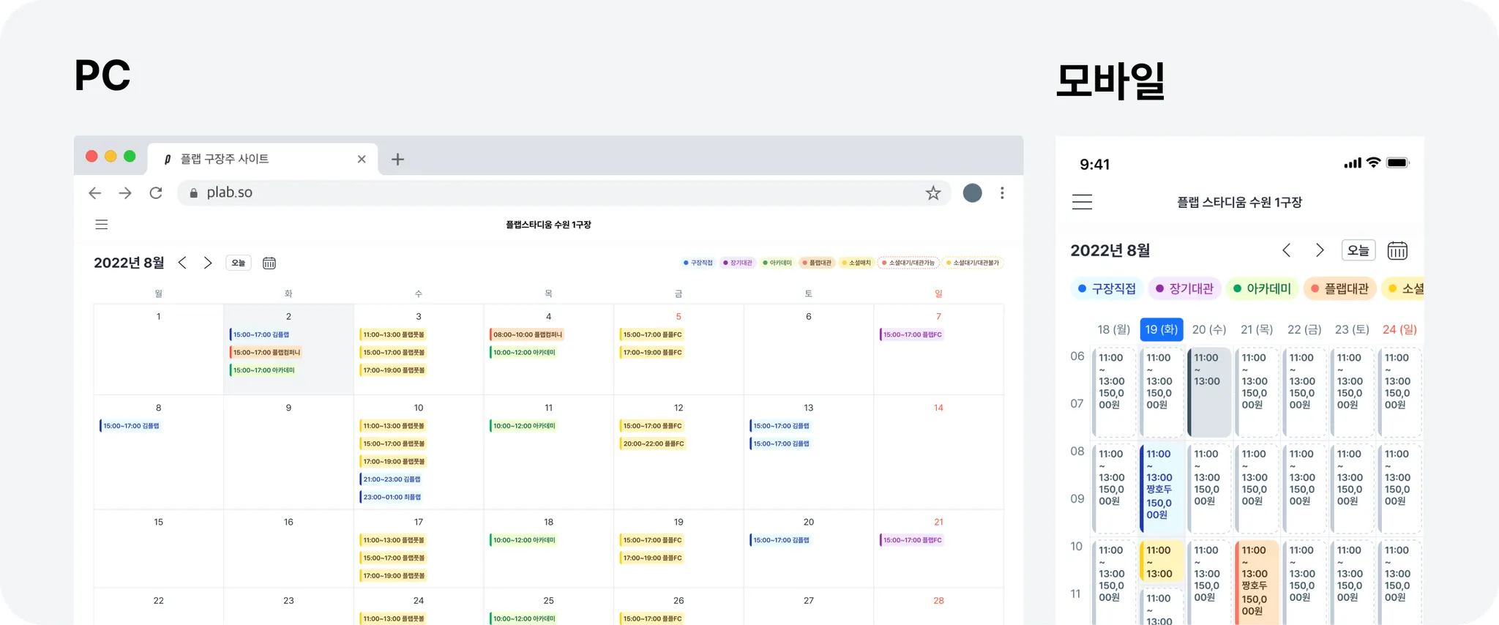Open the browser profile avatar
Image resolution: width=1499 pixels, height=625 pixels.
point(972,192)
